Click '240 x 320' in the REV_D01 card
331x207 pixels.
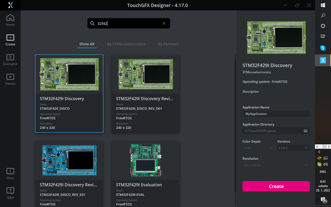coord(123,128)
